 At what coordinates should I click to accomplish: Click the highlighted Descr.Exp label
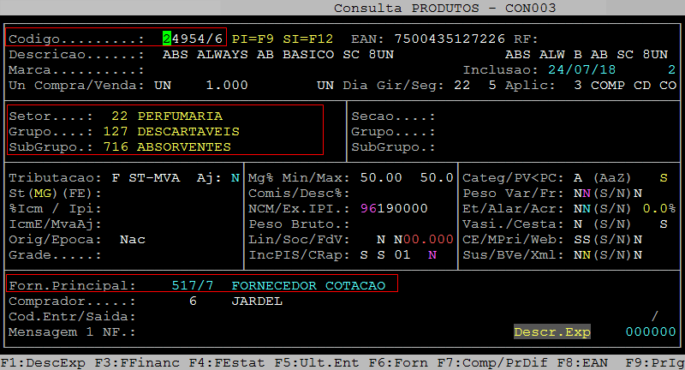pos(552,331)
